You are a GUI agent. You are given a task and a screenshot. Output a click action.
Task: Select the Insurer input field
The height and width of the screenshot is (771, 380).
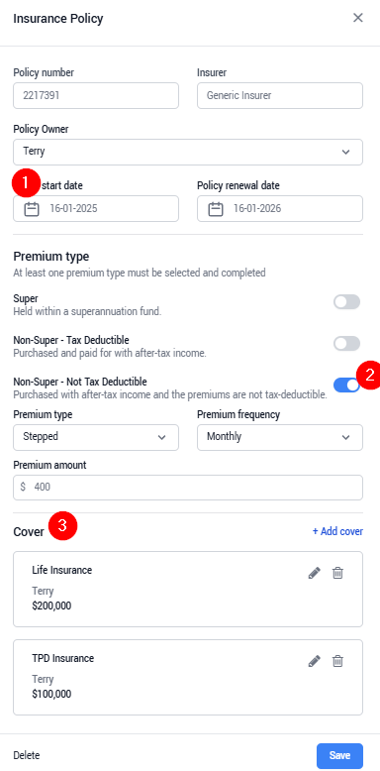280,95
